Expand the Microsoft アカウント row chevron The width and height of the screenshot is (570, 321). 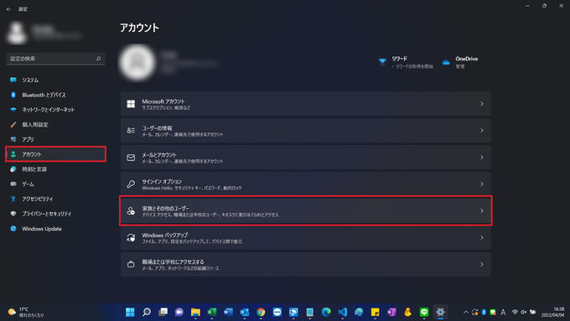(482, 104)
